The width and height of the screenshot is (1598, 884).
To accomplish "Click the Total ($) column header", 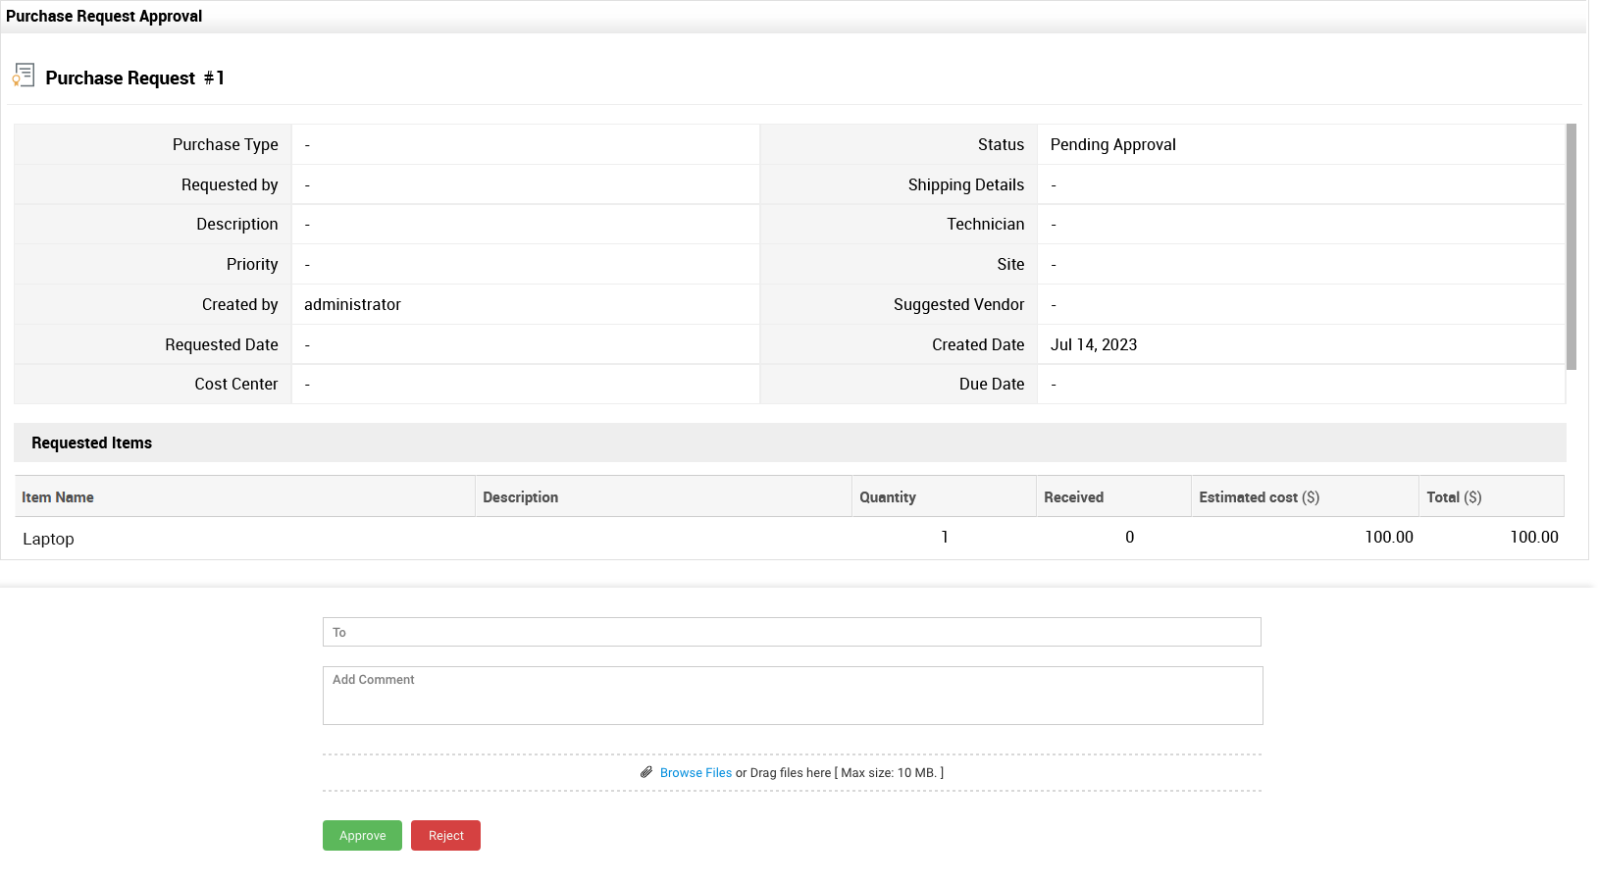I will 1453,497.
